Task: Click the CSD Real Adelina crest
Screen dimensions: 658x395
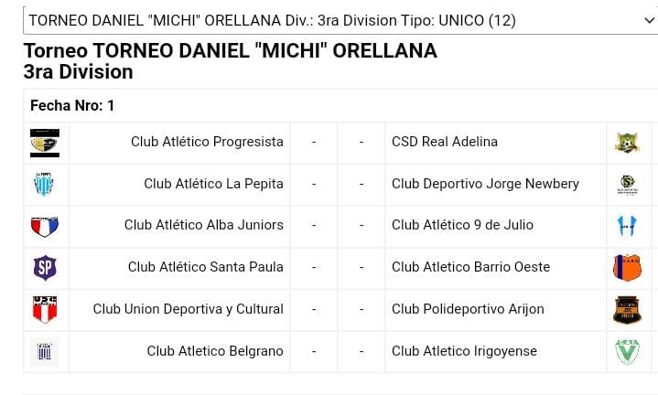Action: (627, 142)
